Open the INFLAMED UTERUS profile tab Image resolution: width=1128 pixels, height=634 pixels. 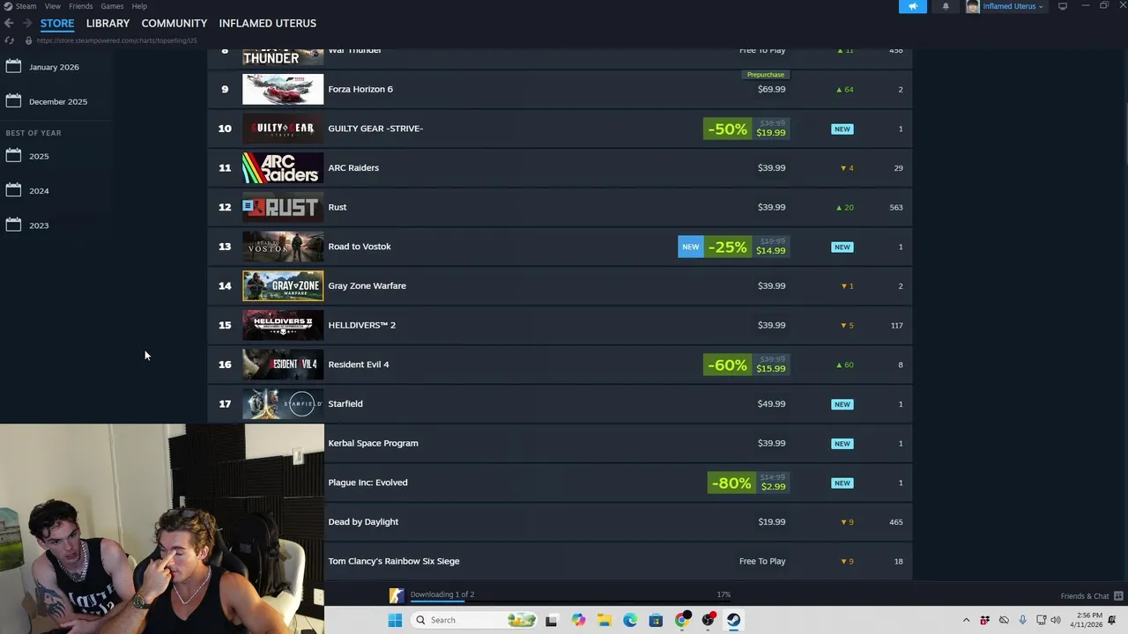pos(267,23)
